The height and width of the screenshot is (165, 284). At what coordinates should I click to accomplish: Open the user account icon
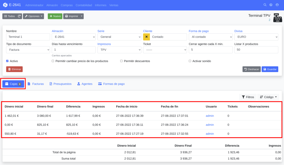click(277, 5)
